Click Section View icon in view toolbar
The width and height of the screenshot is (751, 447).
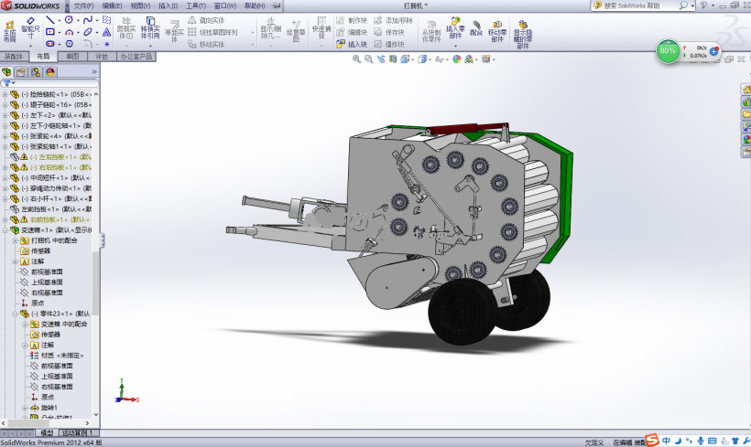pos(393,59)
